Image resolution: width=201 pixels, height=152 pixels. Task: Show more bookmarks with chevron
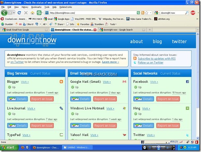[x=197, y=19]
